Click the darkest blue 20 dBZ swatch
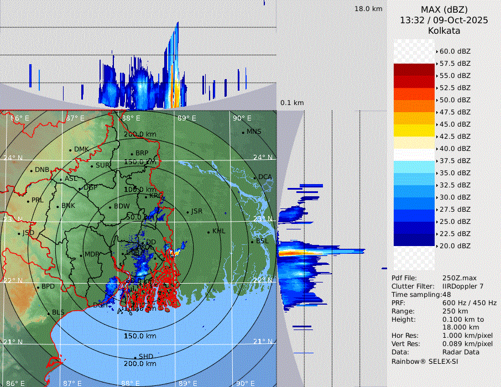The image size is (501, 387). [x=414, y=239]
